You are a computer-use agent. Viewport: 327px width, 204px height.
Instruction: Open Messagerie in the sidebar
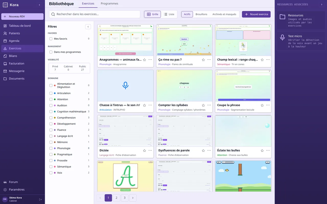pyautogui.click(x=22, y=71)
